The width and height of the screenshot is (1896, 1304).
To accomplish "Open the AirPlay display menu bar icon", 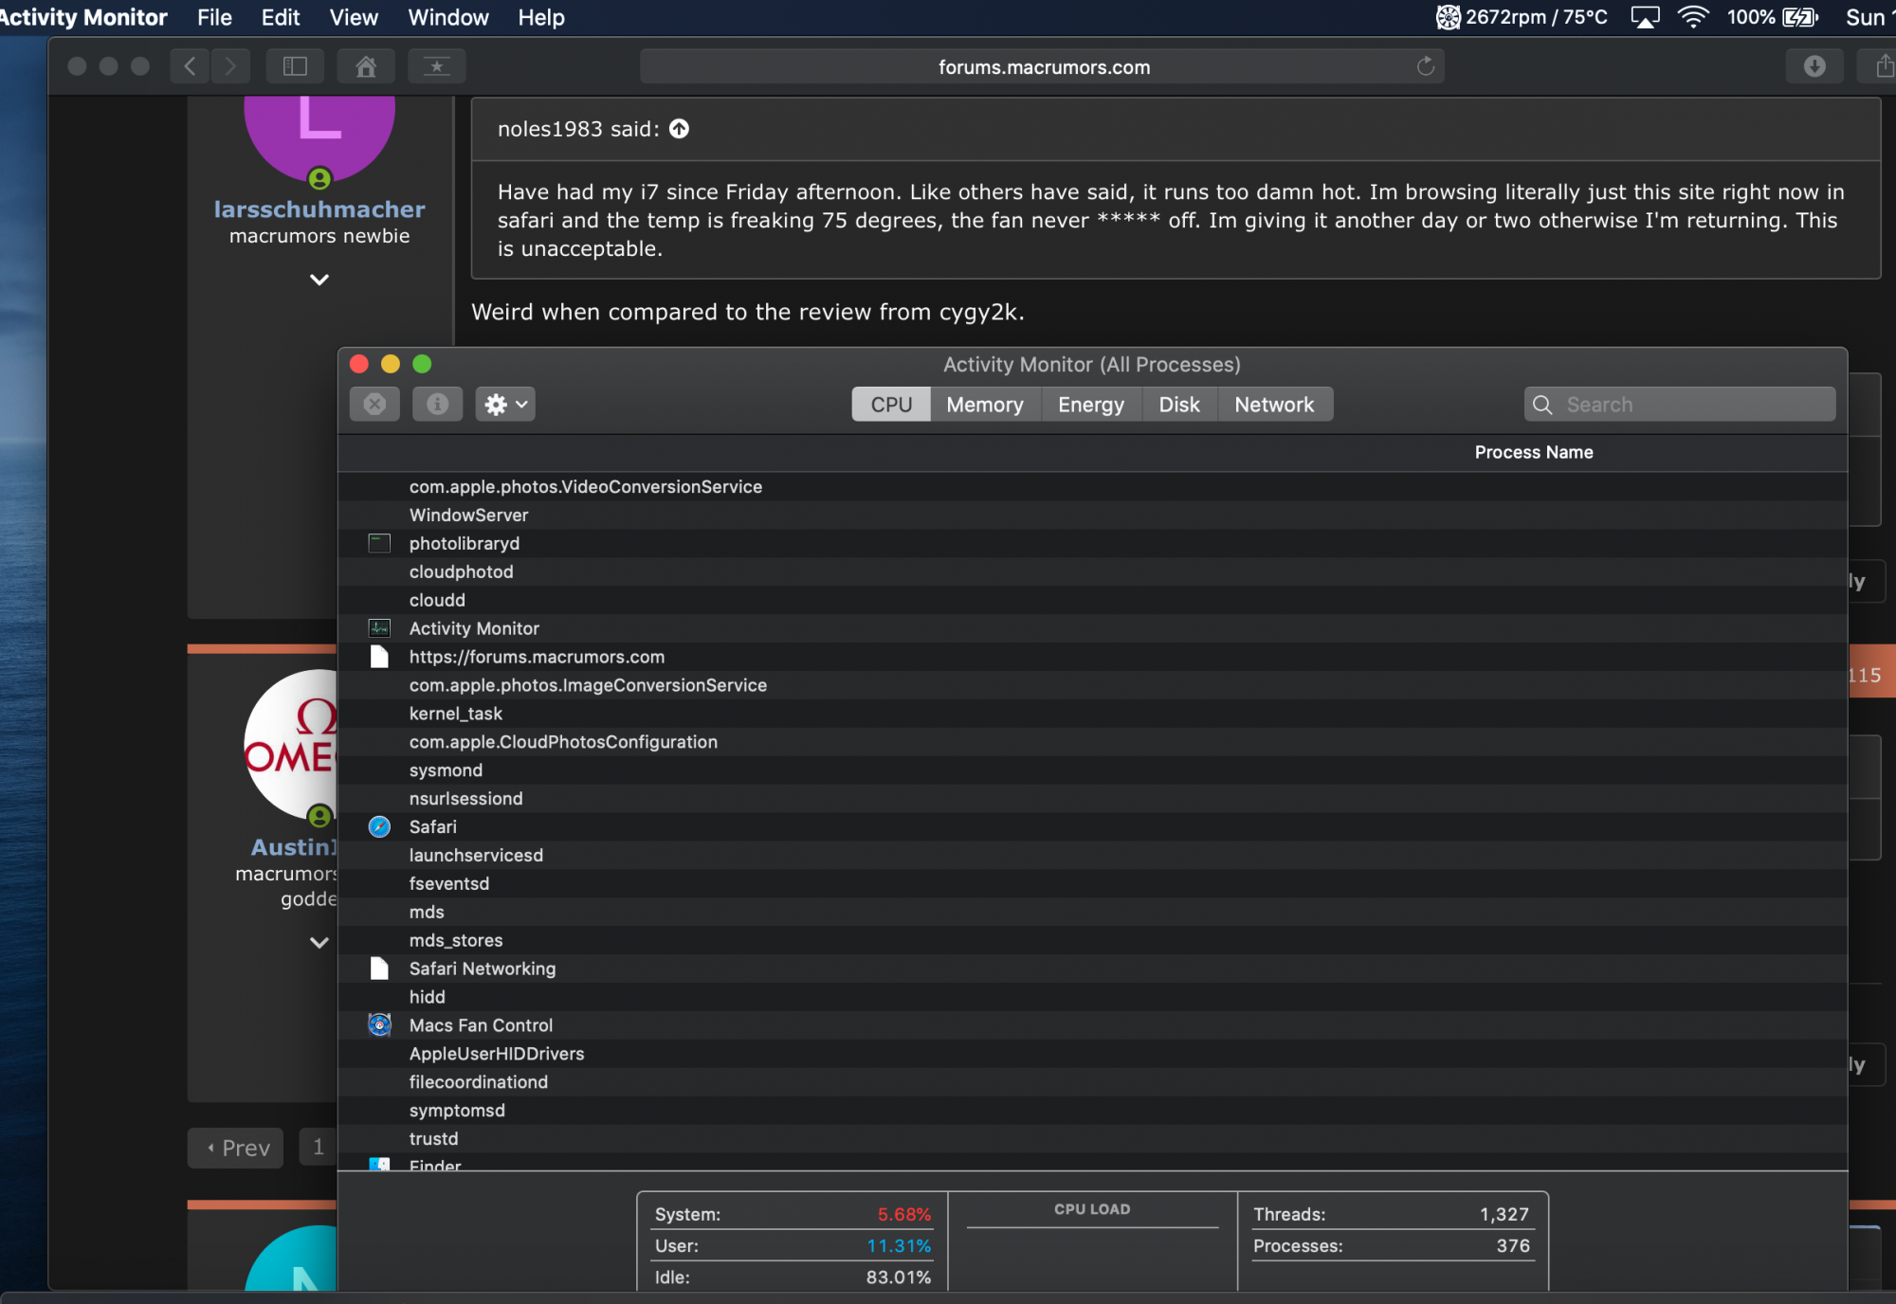I will (x=1645, y=17).
